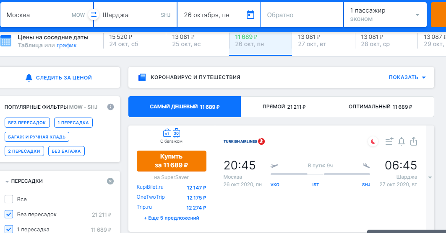This screenshot has height=233, width=446.
Task: Open KupiBilet.ru offer link
Action: click(x=150, y=187)
